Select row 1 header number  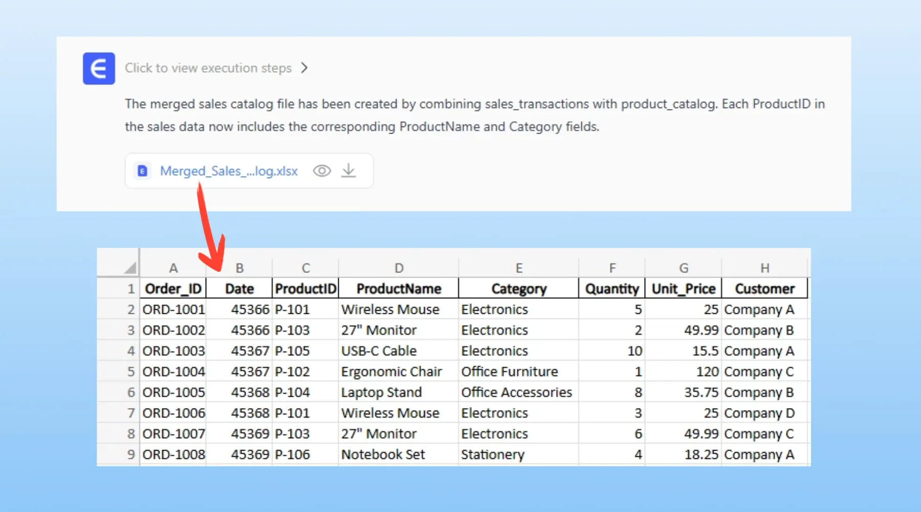pyautogui.click(x=131, y=289)
